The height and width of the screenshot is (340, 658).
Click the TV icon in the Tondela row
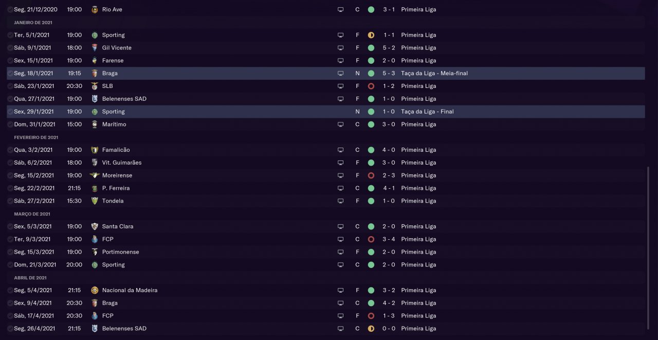click(340, 201)
